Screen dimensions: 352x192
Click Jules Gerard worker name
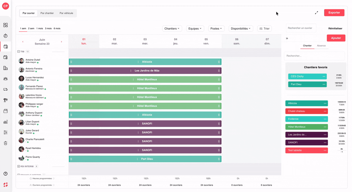click(32, 131)
